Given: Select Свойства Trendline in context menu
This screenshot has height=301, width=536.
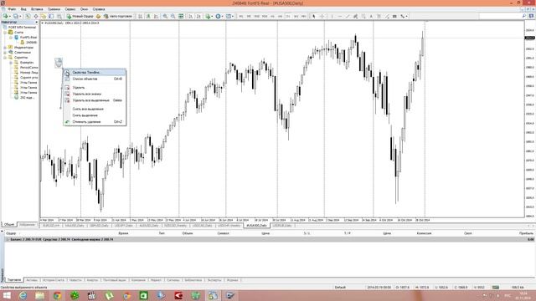Looking at the screenshot, I should point(95,73).
